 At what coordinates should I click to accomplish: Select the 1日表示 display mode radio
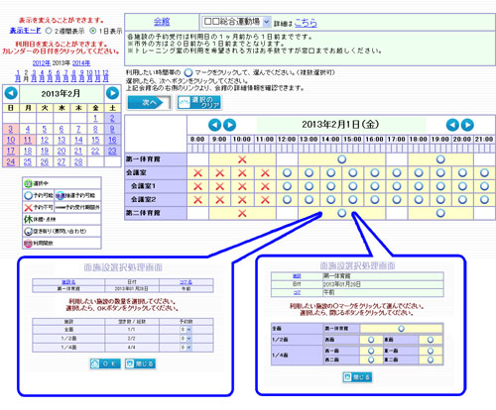pyautogui.click(x=93, y=31)
